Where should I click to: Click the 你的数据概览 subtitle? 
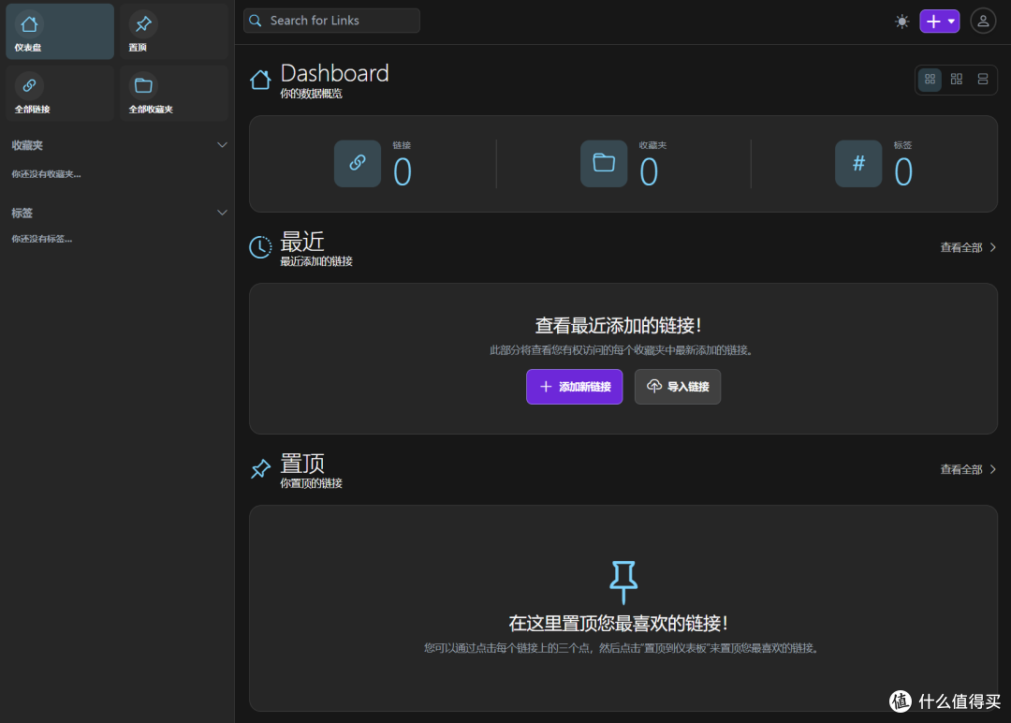(x=312, y=94)
